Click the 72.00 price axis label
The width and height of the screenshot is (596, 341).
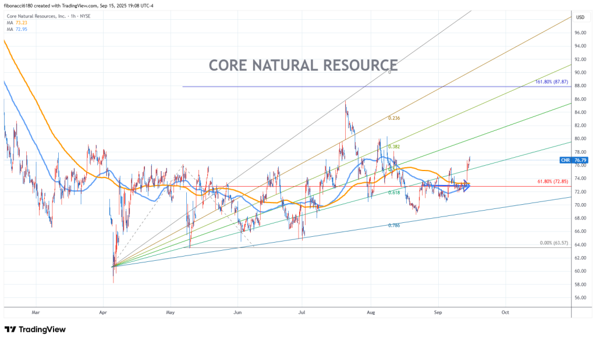pyautogui.click(x=580, y=192)
